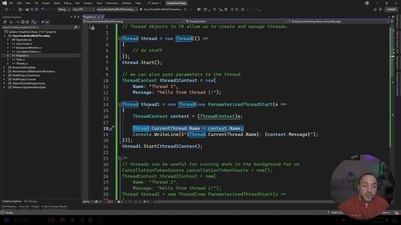The height and width of the screenshot is (225, 401).
Task: Collapse the code block at line 14
Action: [120, 104]
